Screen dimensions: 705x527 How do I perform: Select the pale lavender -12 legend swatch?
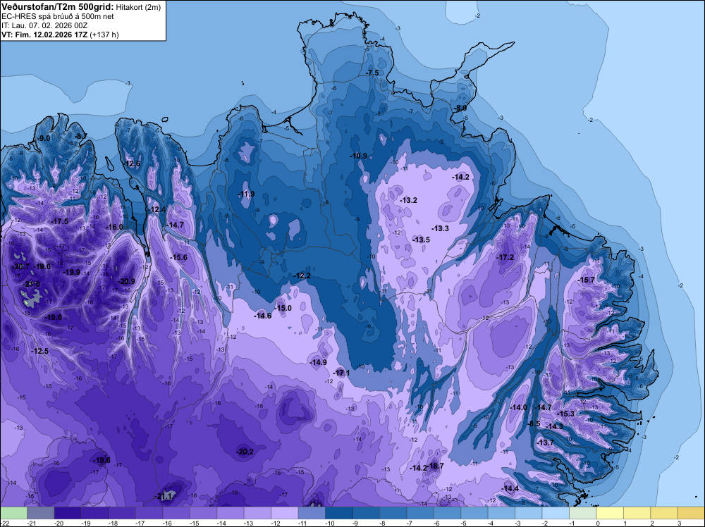pyautogui.click(x=284, y=513)
